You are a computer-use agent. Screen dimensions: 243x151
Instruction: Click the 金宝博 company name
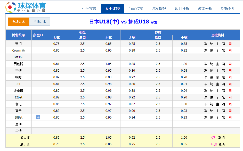(18, 91)
